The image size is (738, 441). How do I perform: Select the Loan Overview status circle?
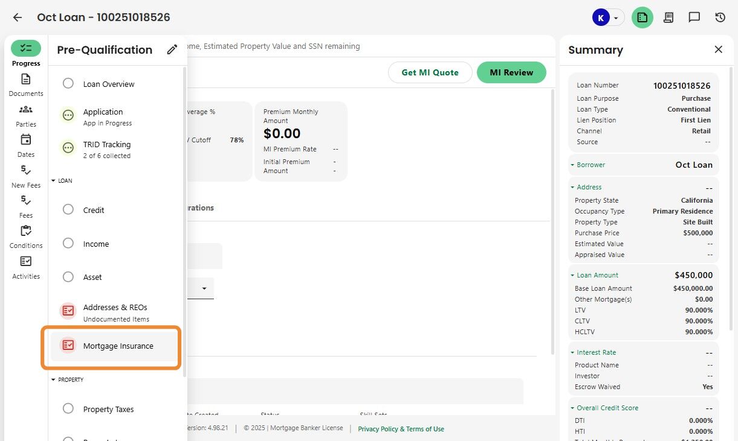click(68, 83)
